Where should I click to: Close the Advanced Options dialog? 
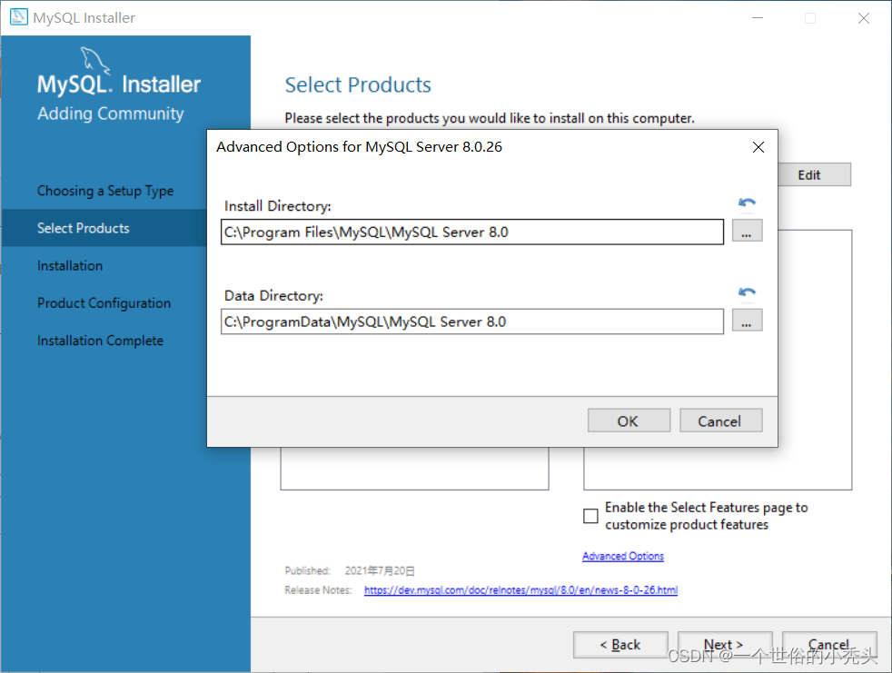coord(758,147)
